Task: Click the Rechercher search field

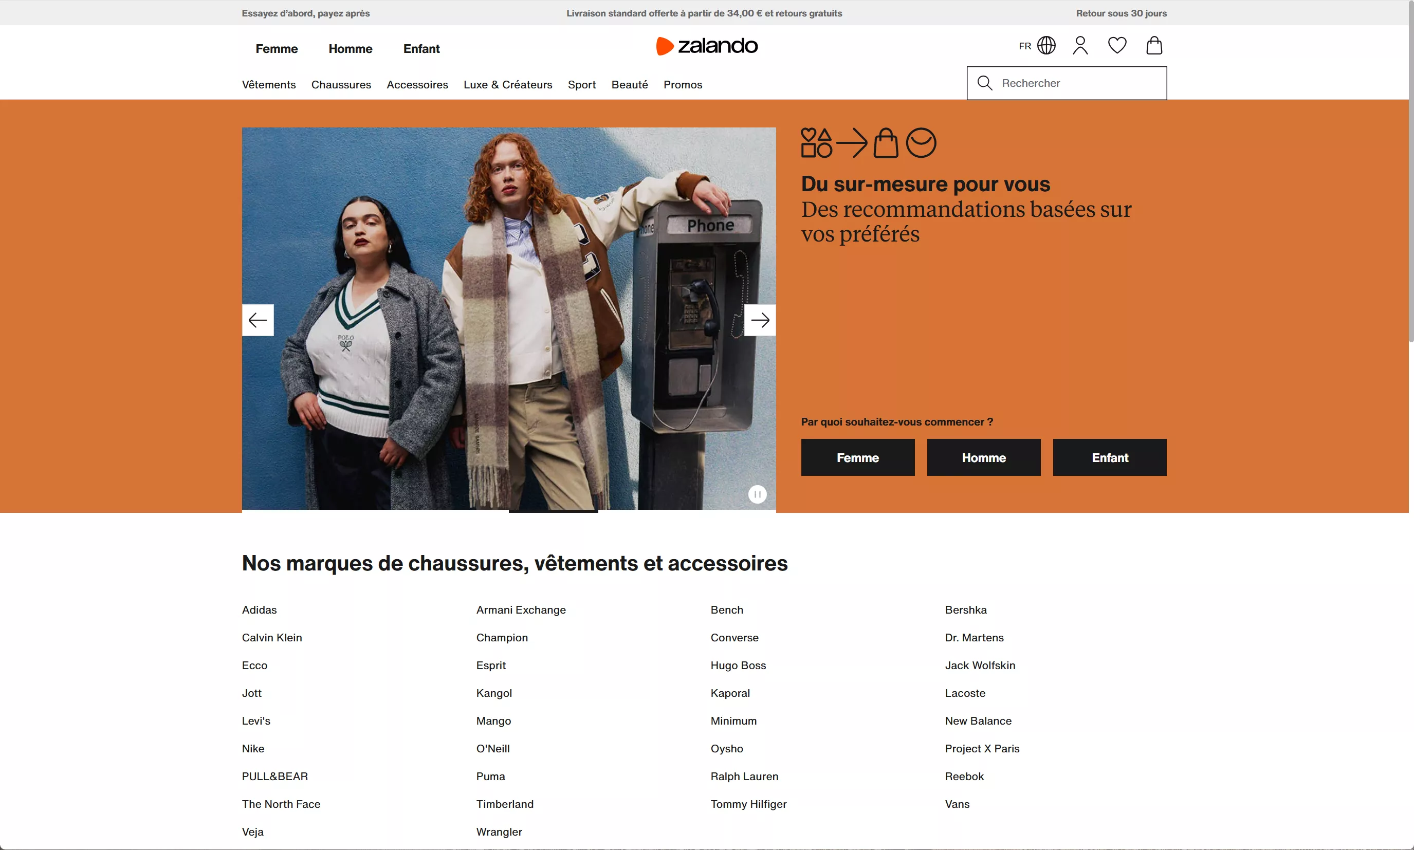Action: point(1067,83)
